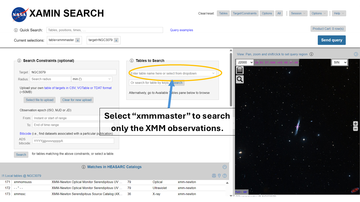Focus the Quick Search input field

pyautogui.click(x=105, y=30)
